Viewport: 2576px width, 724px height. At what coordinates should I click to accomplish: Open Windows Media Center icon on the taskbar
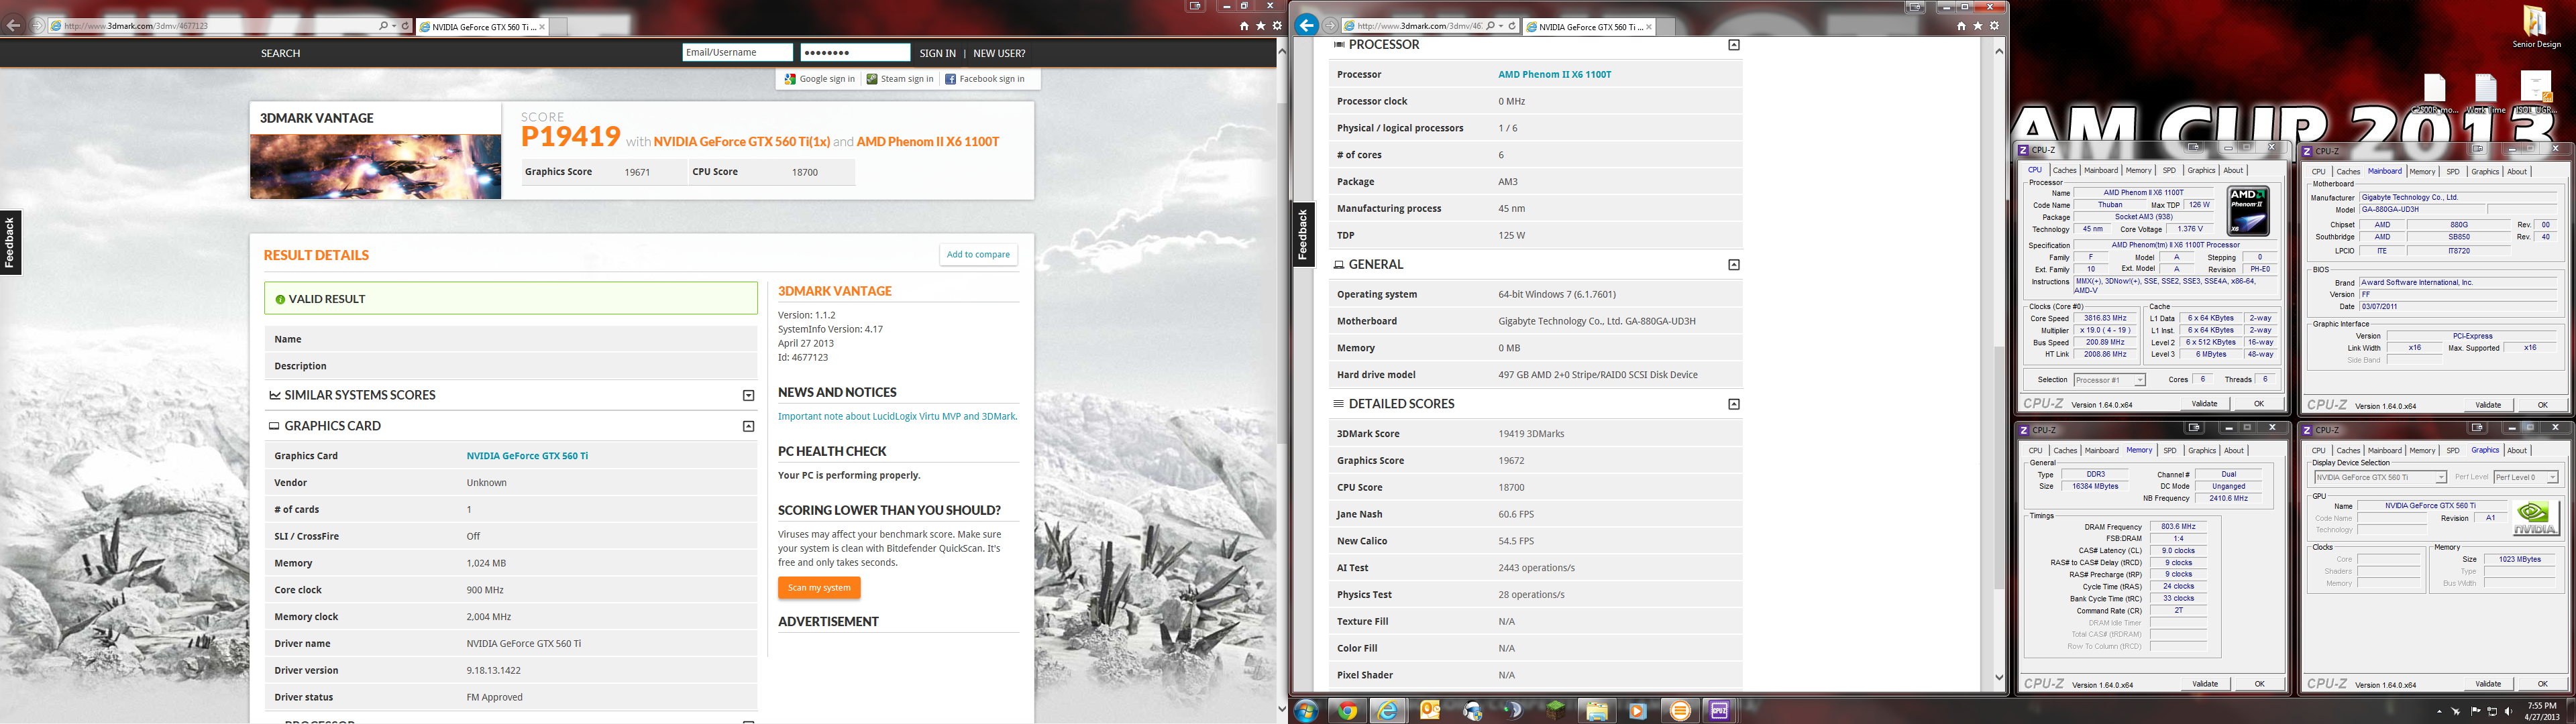click(x=1637, y=711)
